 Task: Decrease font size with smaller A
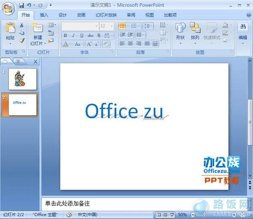(97, 44)
